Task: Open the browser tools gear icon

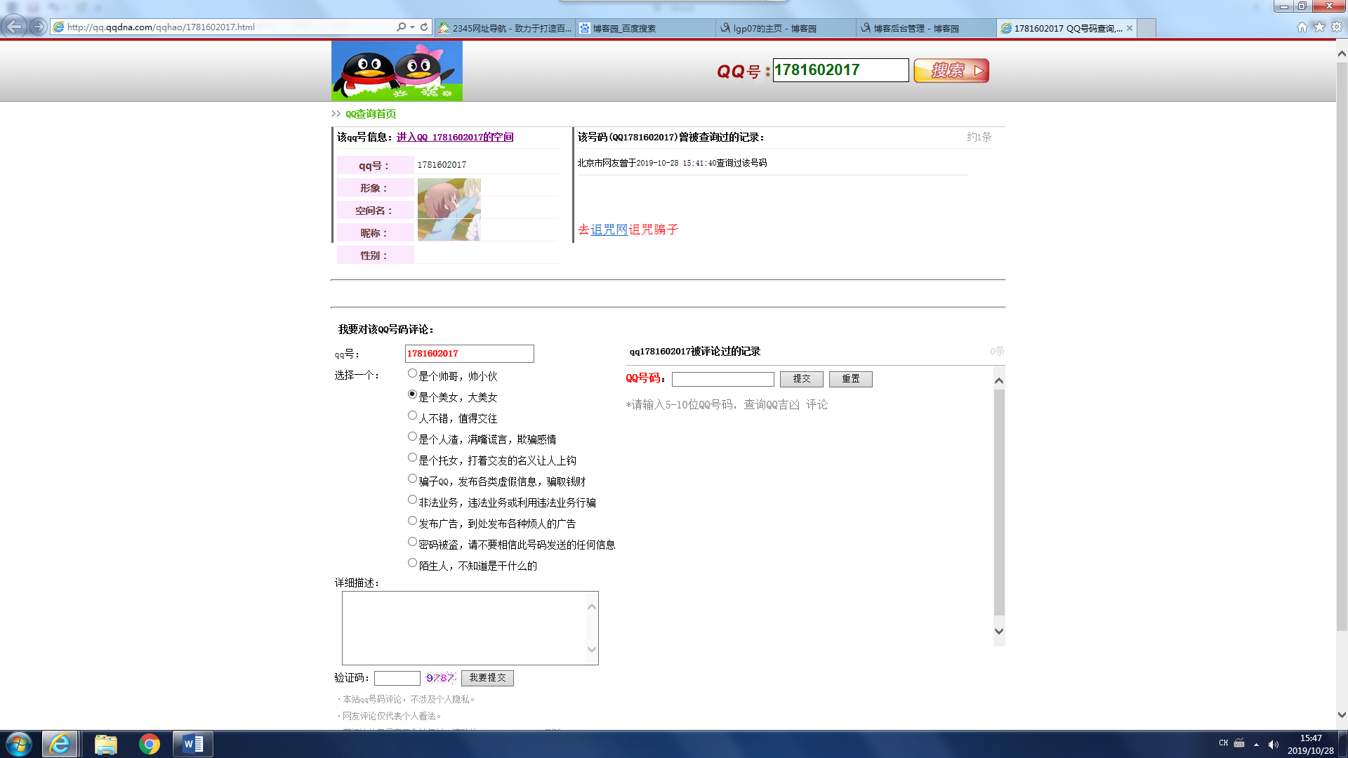Action: click(1337, 27)
